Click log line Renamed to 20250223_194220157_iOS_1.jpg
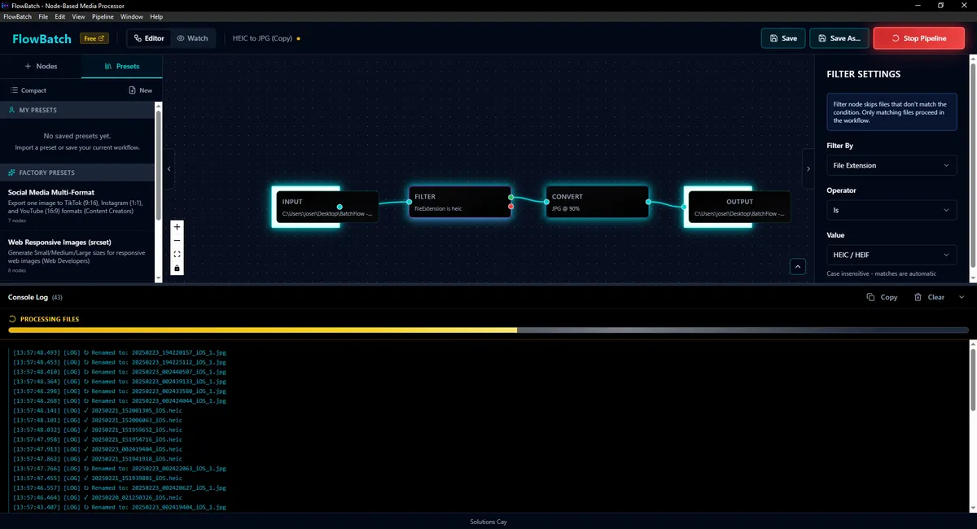 click(119, 352)
